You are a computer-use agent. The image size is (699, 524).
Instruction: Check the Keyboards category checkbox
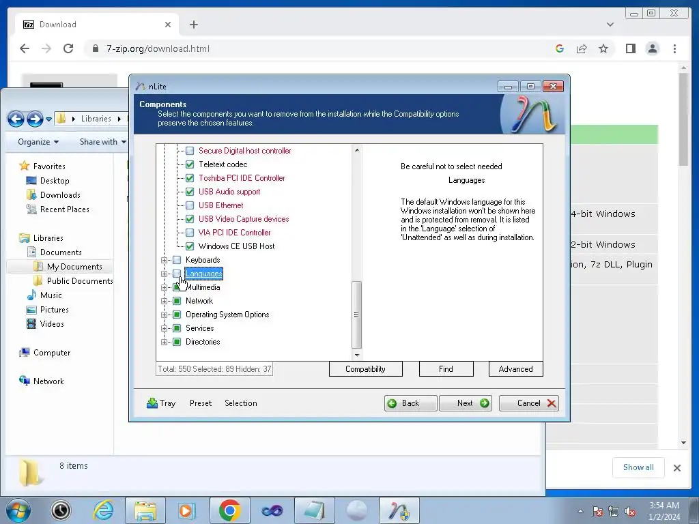pyautogui.click(x=177, y=260)
